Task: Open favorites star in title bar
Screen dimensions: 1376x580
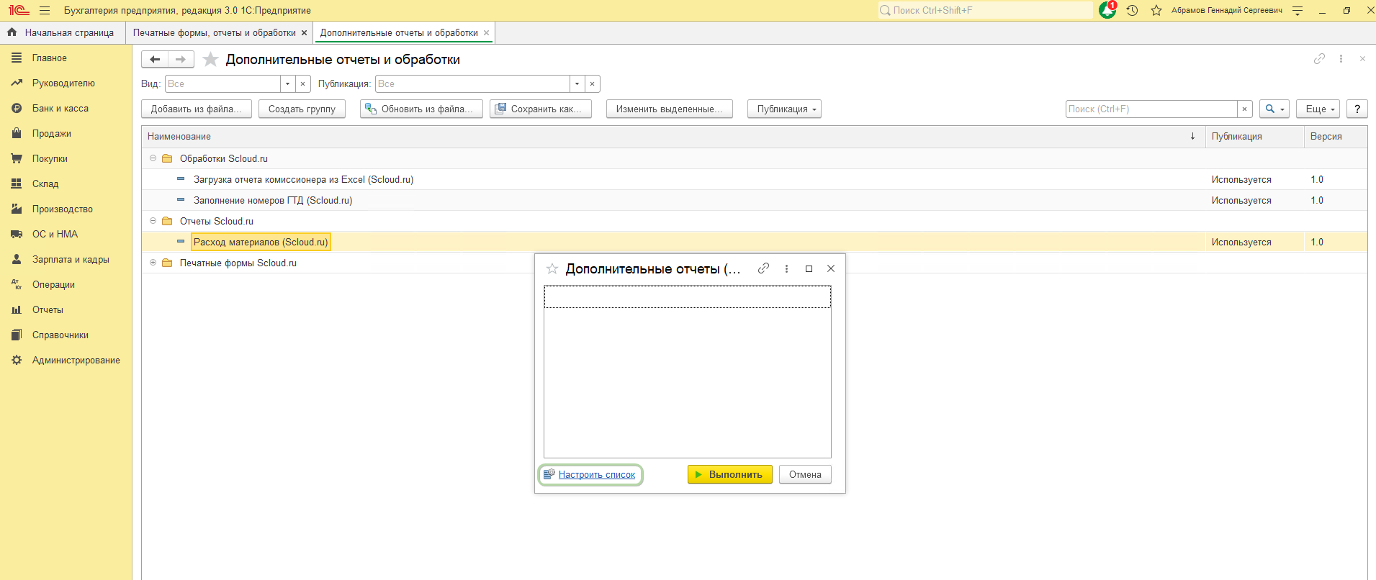Action: tap(1156, 11)
